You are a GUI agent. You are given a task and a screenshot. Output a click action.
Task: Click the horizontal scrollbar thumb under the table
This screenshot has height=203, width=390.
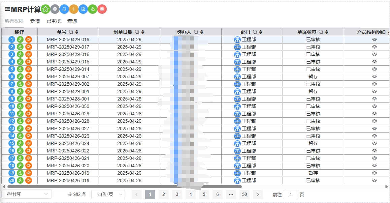coord(124,186)
